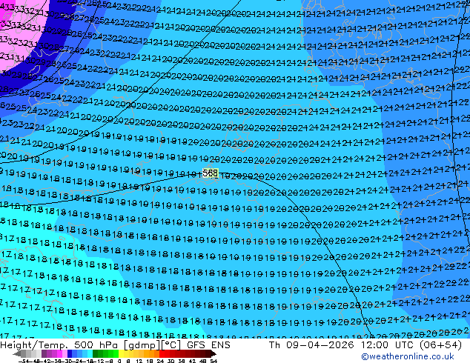
Task: Select the date 'Th 09-04-2026'
Action: coord(311,345)
